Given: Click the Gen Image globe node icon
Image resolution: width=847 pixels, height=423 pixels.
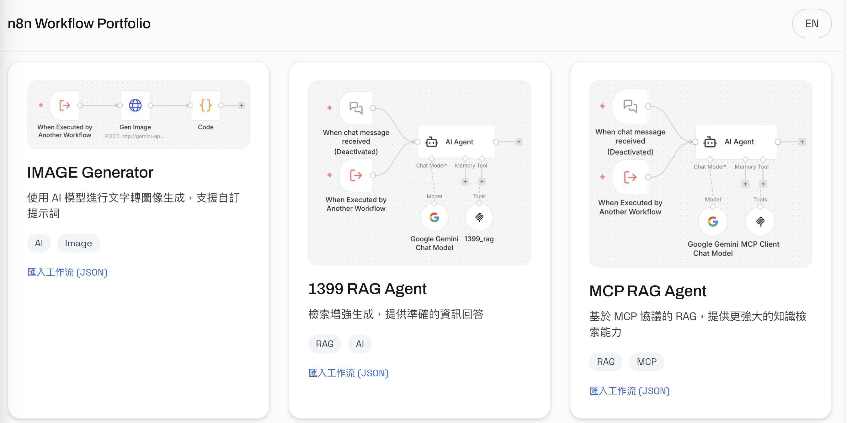Looking at the screenshot, I should click(x=135, y=105).
